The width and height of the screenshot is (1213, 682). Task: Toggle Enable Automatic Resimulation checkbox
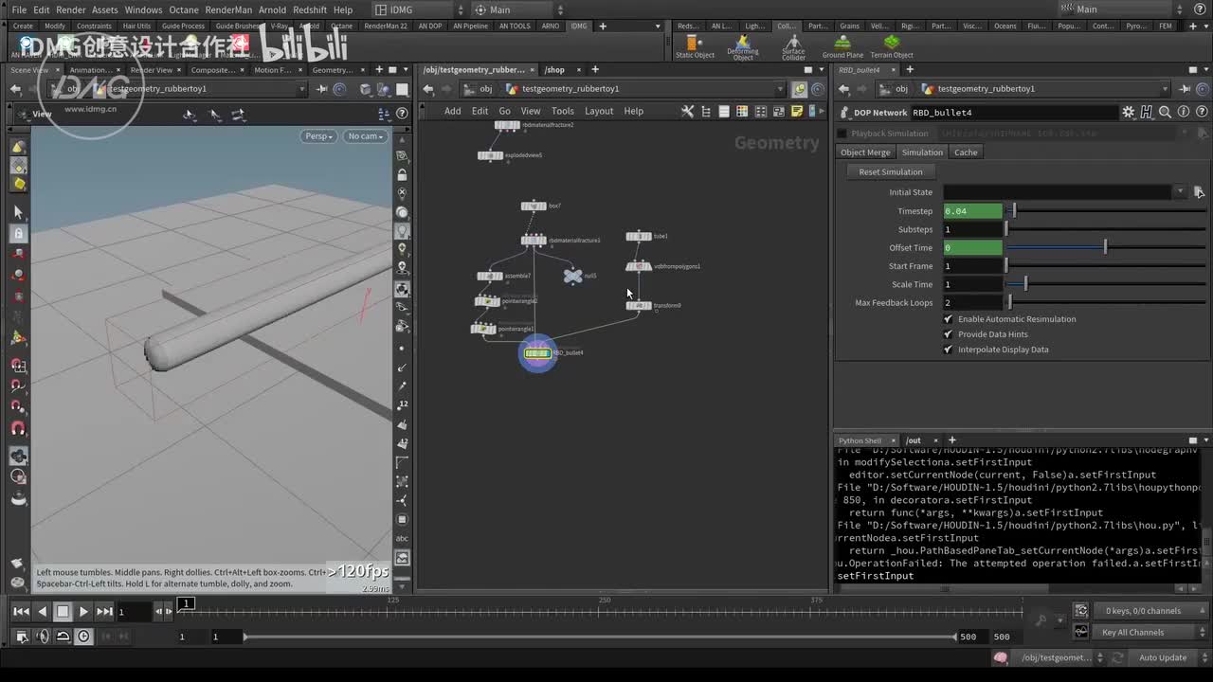(949, 319)
